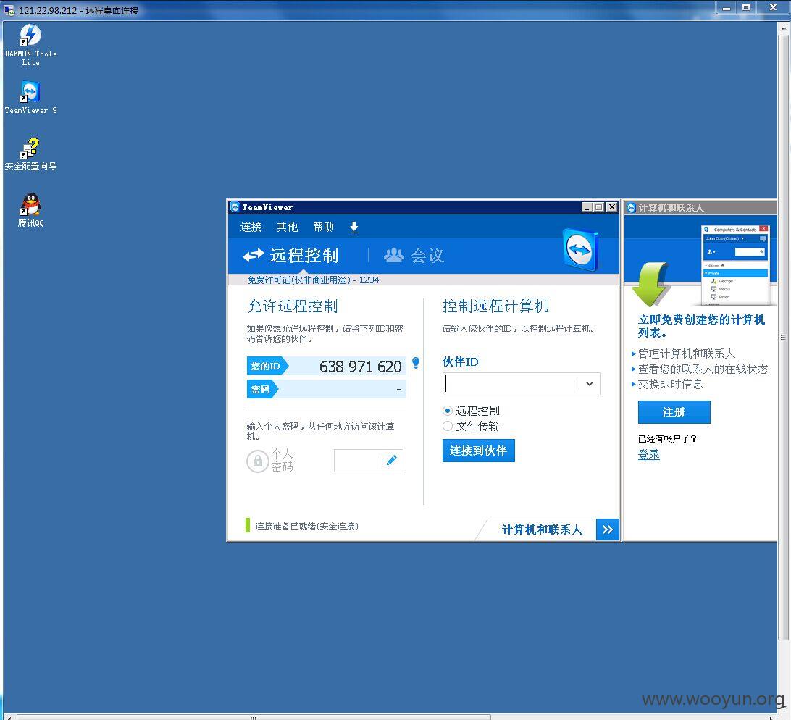This screenshot has width=791, height=720.
Task: Collapse the contacts panel with double-chevron button
Action: (607, 529)
